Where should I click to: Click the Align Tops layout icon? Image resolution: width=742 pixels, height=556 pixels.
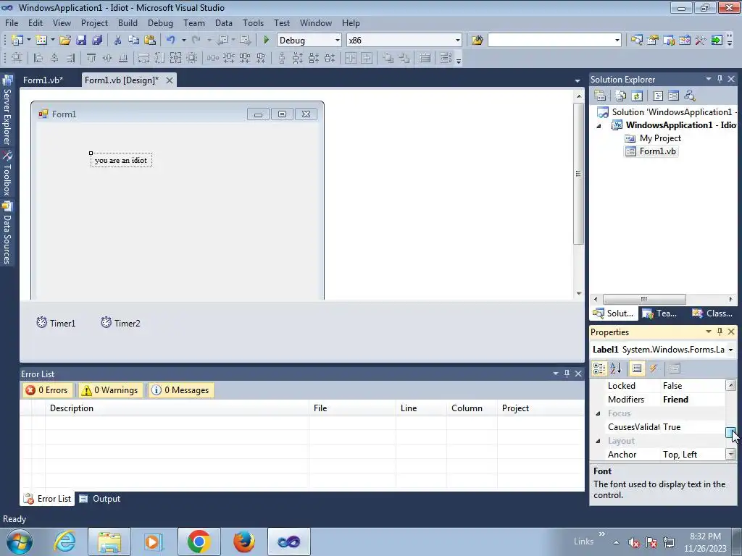[x=91, y=58]
